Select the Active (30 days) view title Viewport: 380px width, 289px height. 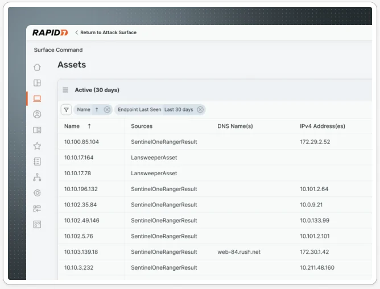(x=97, y=90)
